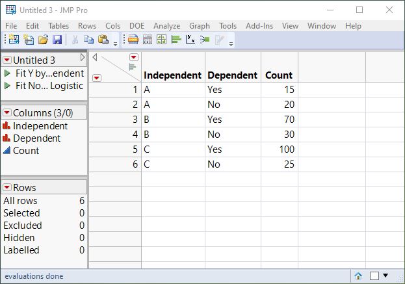
Task: Click the Distribution bar chart toolbar icon
Action: click(176, 40)
